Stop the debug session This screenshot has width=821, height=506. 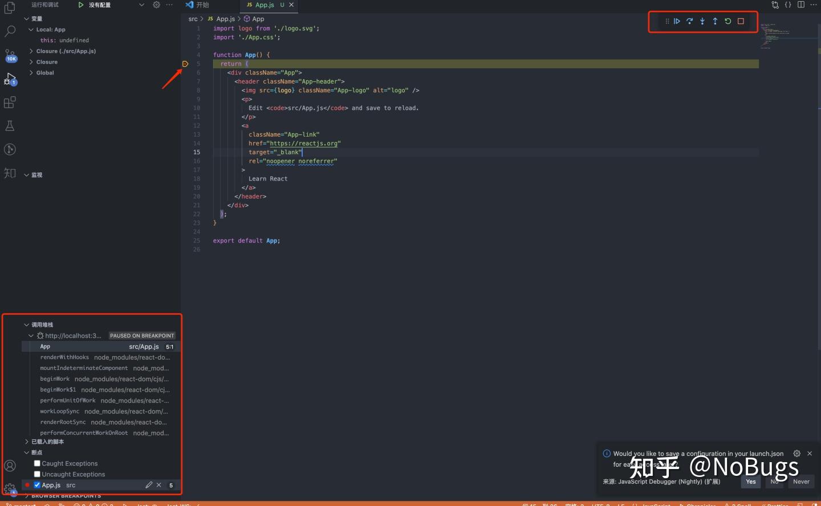(741, 21)
